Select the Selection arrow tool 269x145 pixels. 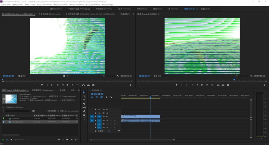84,92
